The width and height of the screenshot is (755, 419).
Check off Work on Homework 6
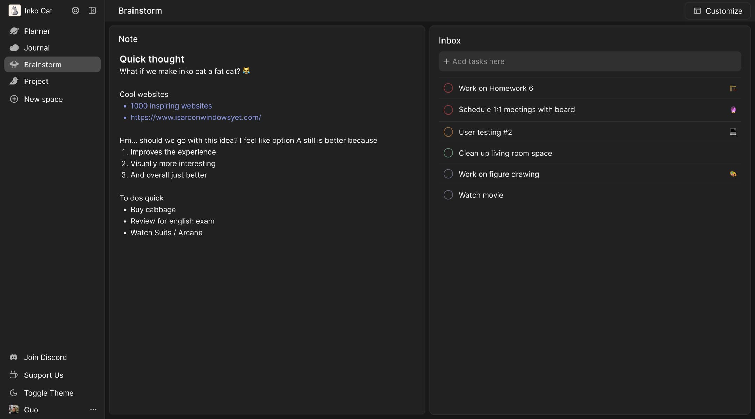(448, 88)
